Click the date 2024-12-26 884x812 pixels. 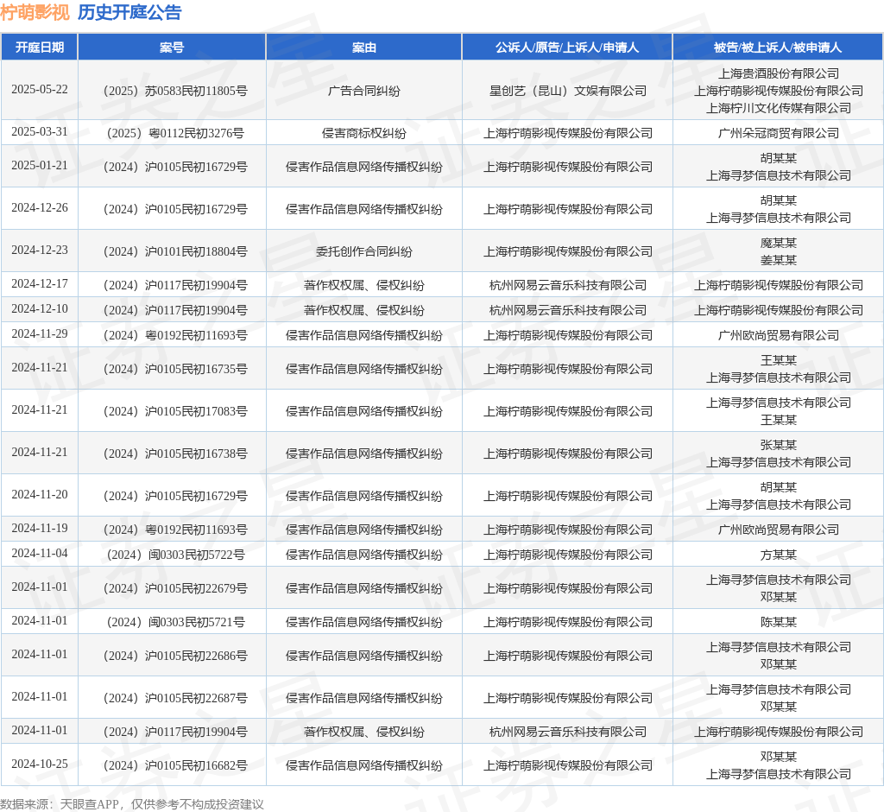[x=40, y=208]
